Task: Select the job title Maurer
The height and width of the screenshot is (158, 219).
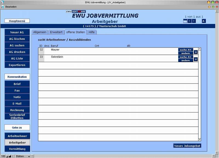Action: tap(55, 50)
